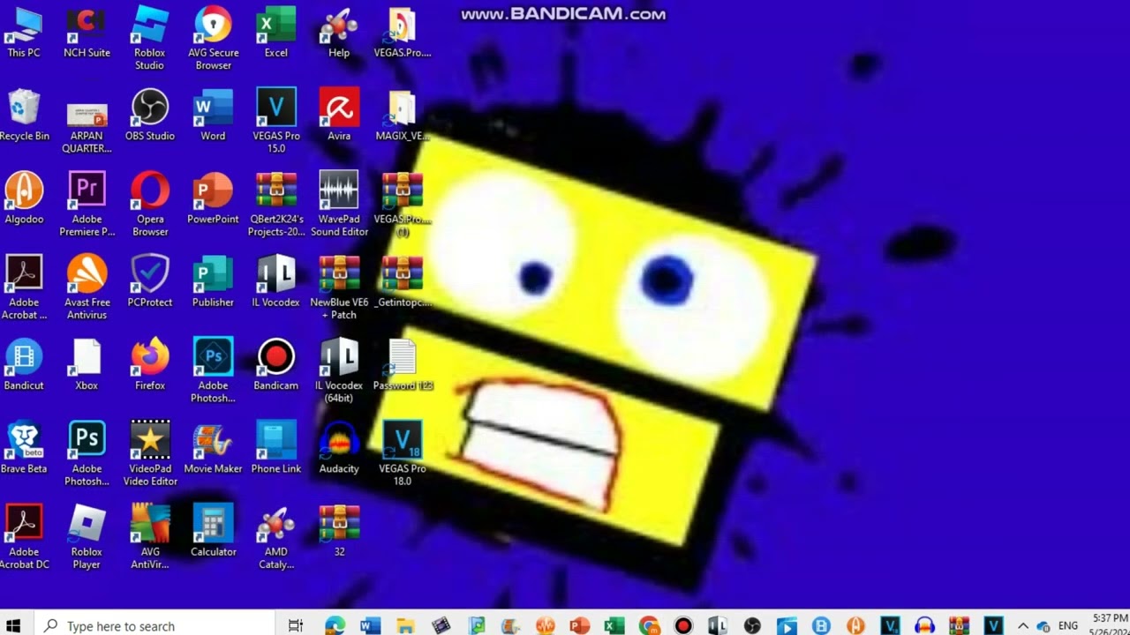Open Avira antivirus shortcut
Viewport: 1130px width, 635px height.
pyautogui.click(x=339, y=116)
